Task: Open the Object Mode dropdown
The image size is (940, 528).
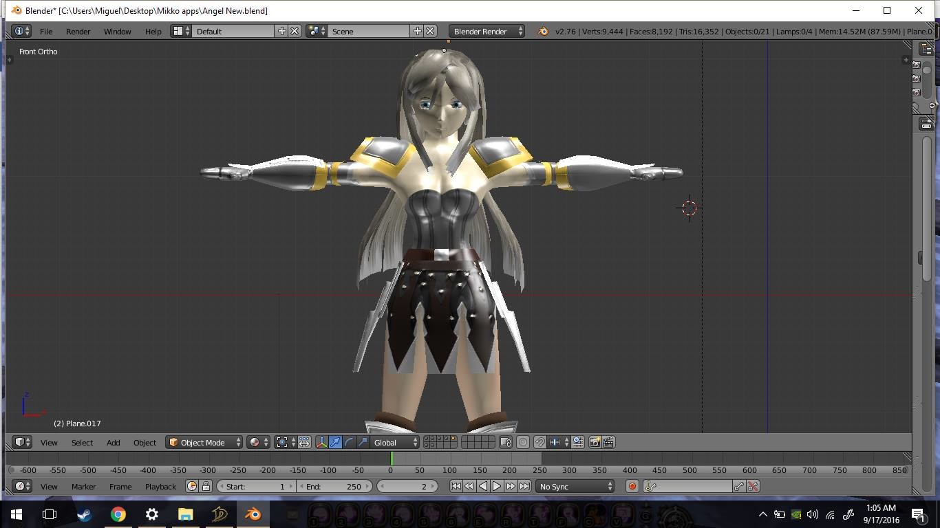Action: [204, 443]
